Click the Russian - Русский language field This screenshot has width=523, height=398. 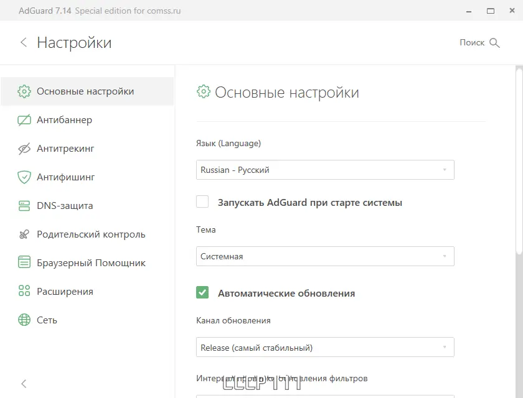pos(325,169)
